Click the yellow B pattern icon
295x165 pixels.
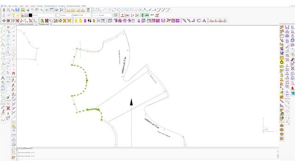click(x=42, y=21)
